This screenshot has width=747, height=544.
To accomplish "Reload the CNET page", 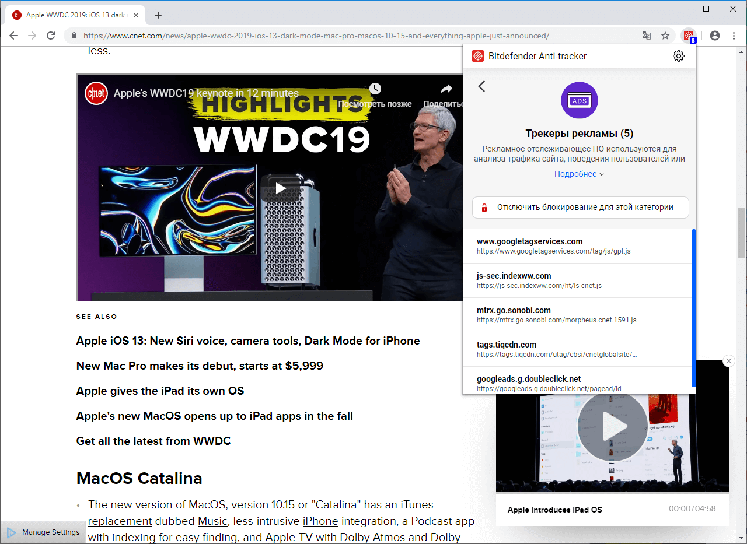I will (x=51, y=36).
